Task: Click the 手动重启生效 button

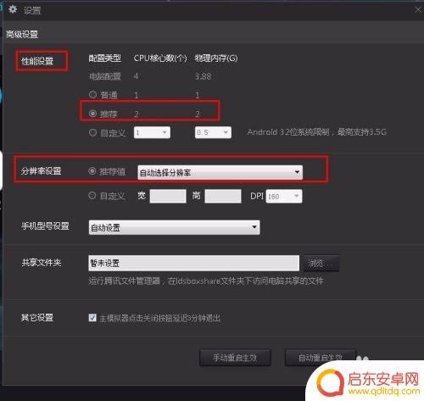Action: tap(235, 358)
